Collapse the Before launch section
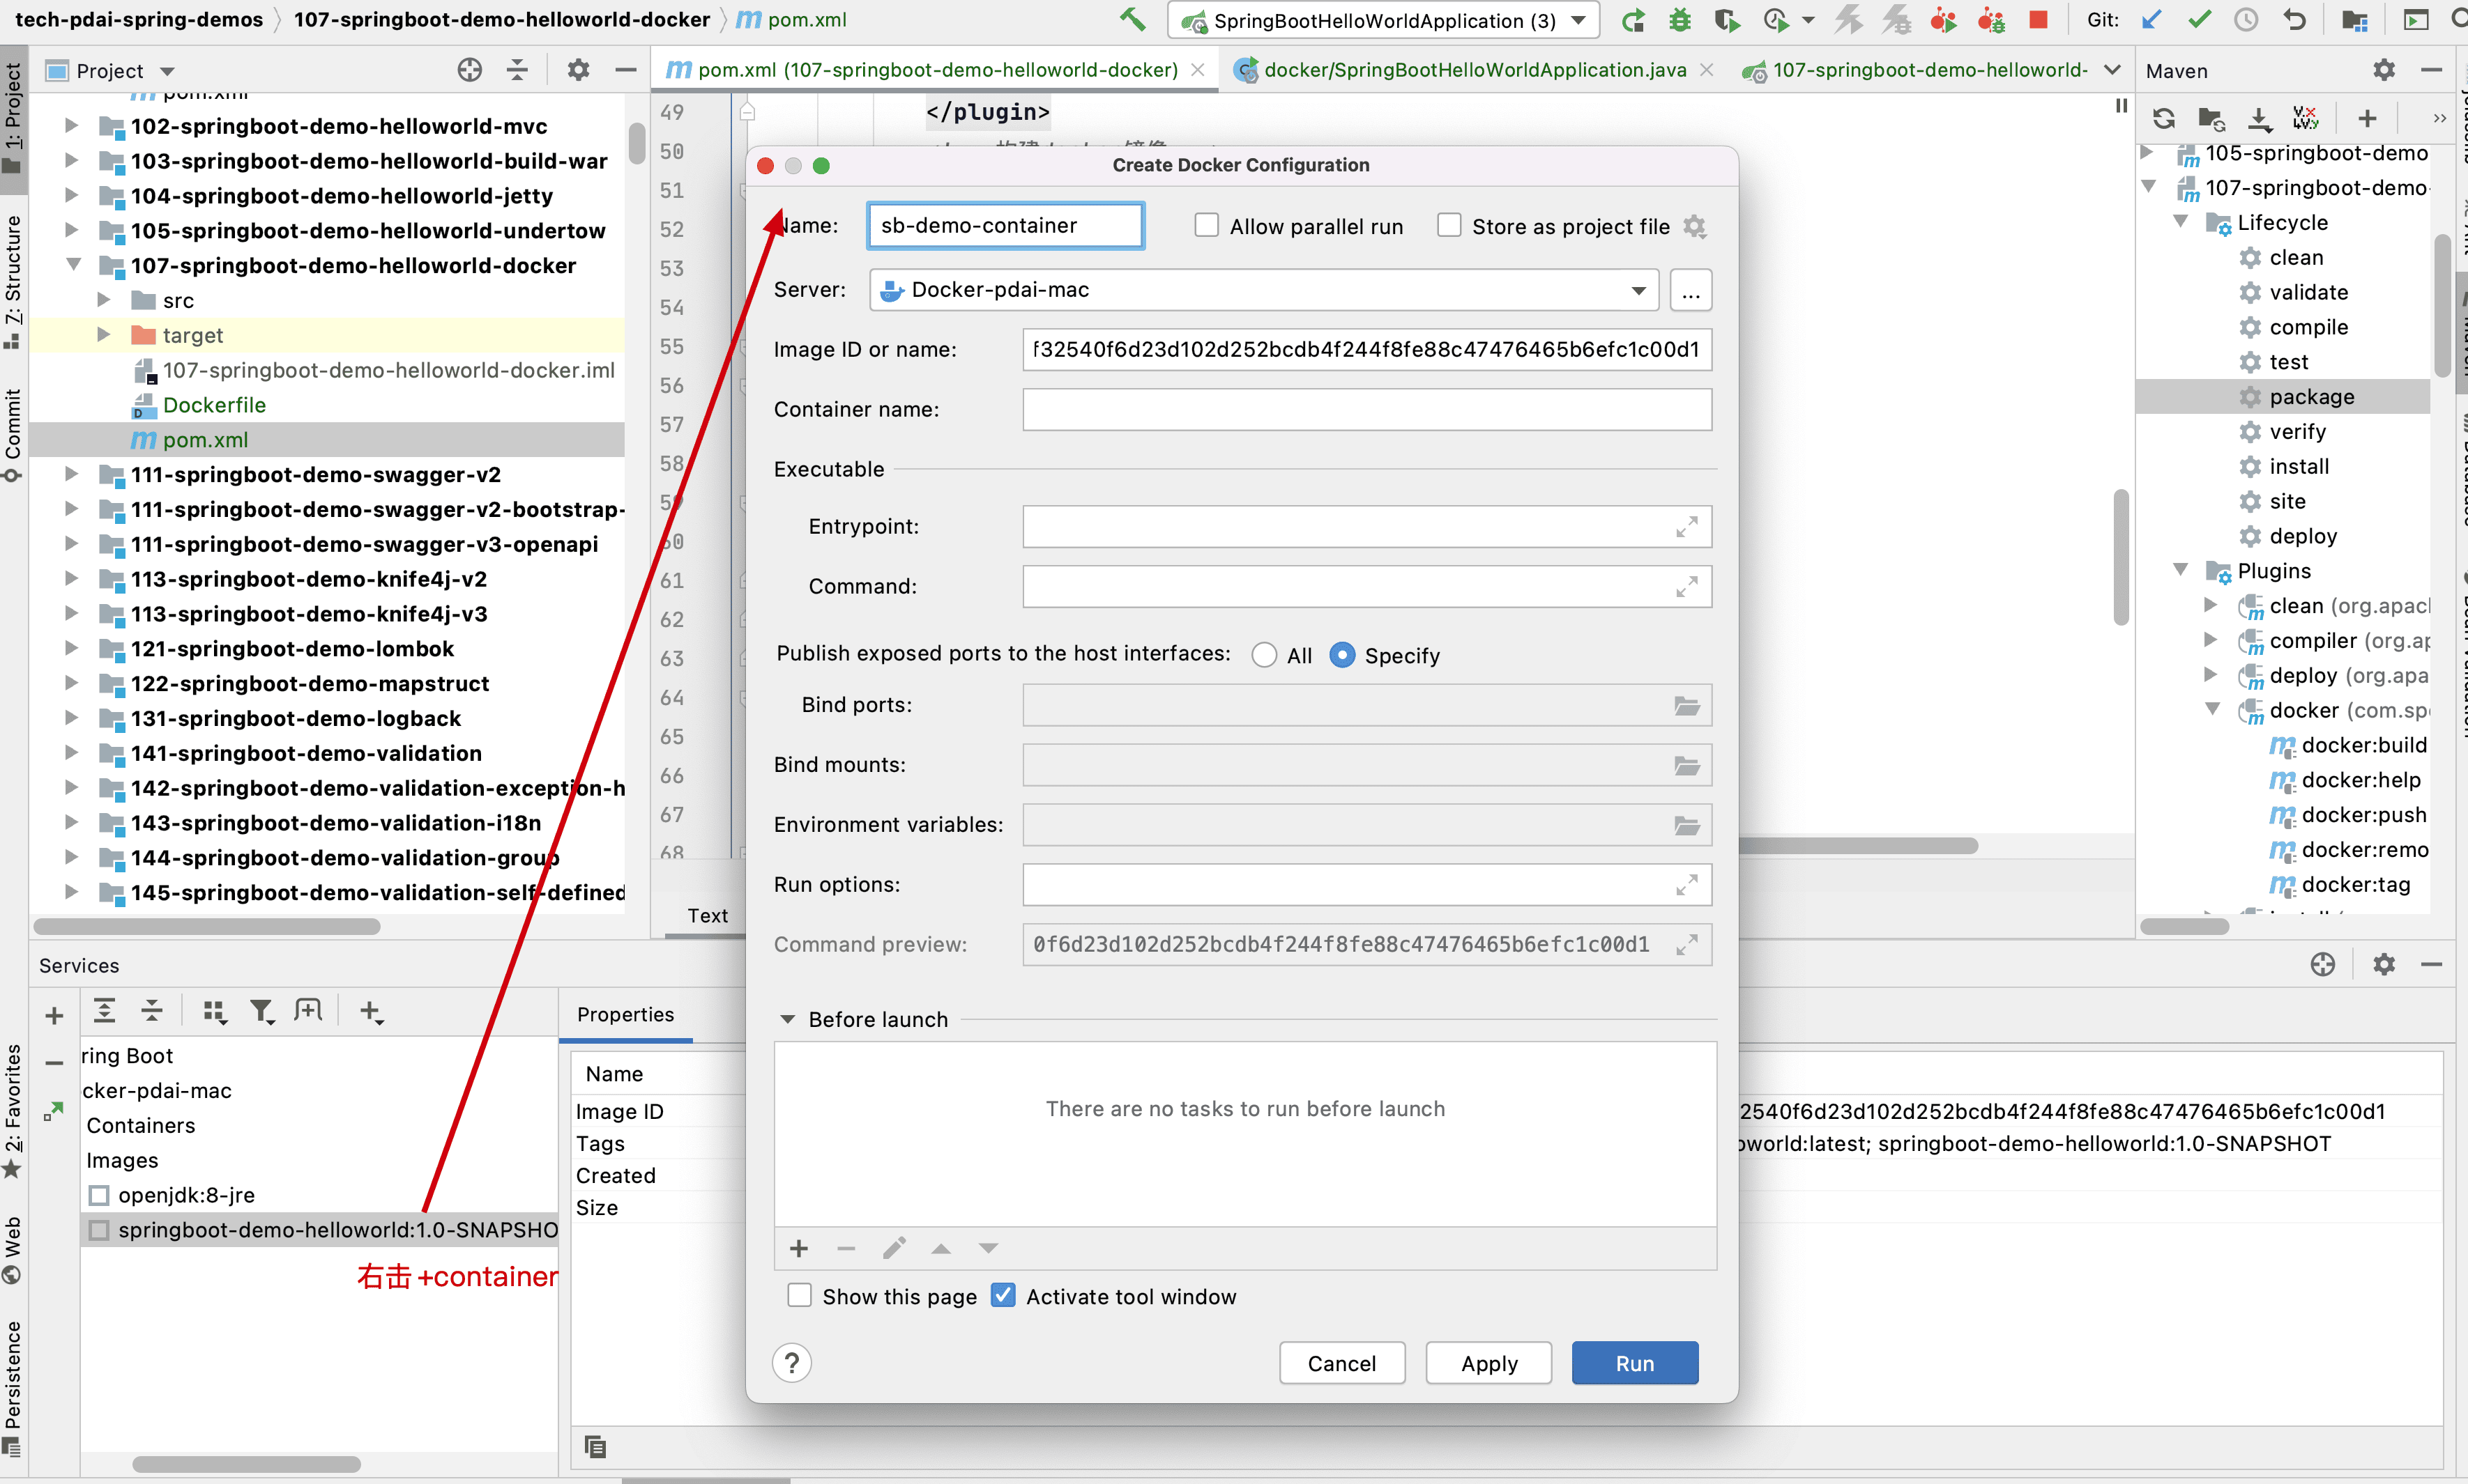Screen dimensions: 2468x1484 pyautogui.click(x=787, y=1020)
